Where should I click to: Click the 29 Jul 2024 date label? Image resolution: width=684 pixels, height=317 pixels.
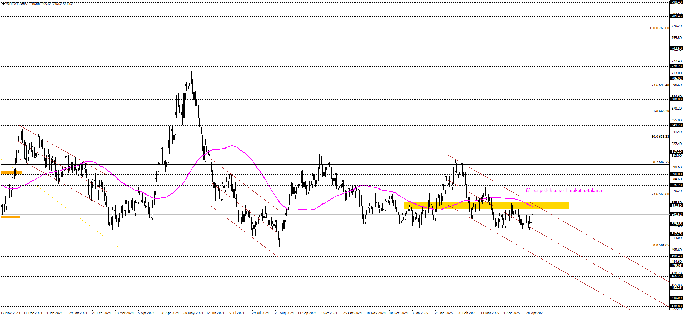click(261, 313)
